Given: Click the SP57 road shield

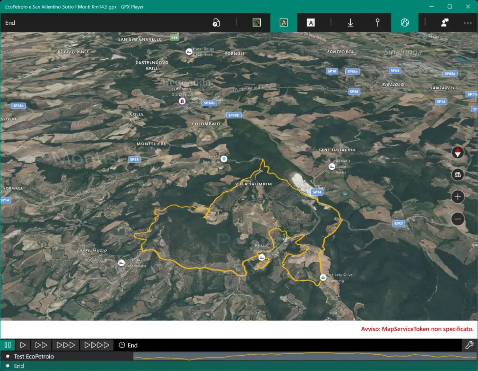Looking at the screenshot, I should coord(399,224).
